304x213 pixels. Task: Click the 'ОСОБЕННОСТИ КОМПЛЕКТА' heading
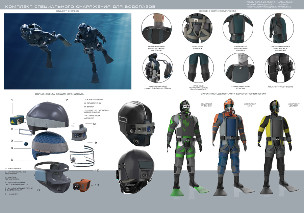(217, 11)
